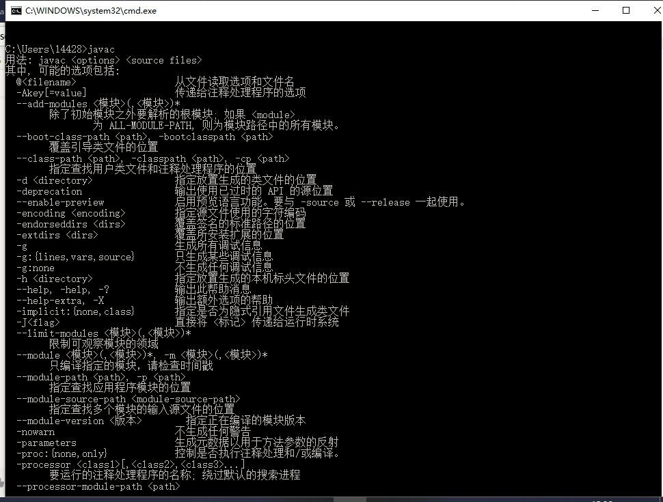Click the -g:{lines,vars,source} option
The width and height of the screenshot is (663, 502).
coord(75,257)
